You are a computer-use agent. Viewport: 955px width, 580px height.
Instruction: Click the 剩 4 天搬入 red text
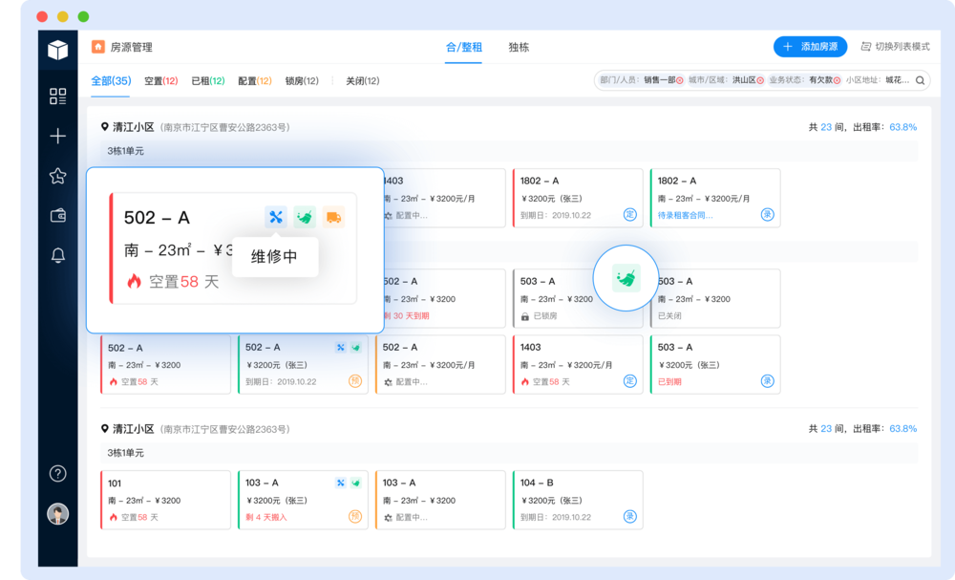click(x=266, y=517)
